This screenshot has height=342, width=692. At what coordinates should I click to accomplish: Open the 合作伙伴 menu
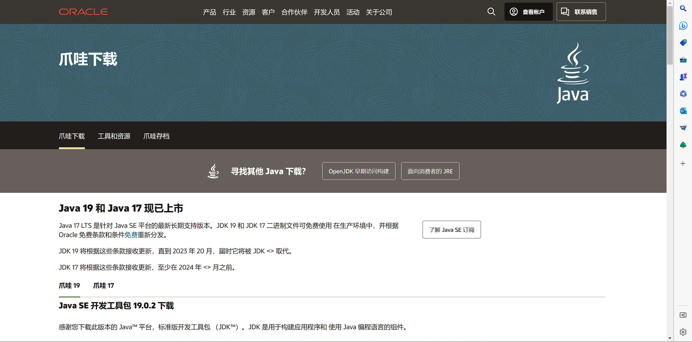point(294,12)
